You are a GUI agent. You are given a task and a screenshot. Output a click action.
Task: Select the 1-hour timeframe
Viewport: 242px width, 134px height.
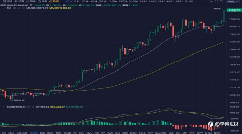[x=143, y=1]
